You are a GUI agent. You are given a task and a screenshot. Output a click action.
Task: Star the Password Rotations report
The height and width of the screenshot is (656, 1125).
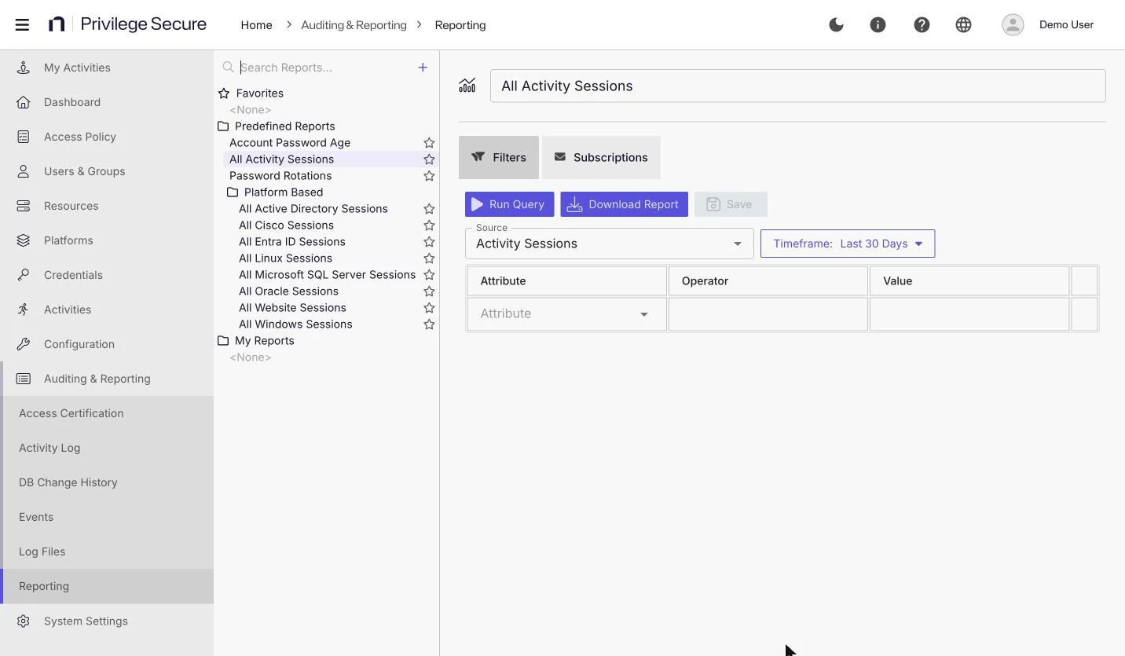click(429, 176)
